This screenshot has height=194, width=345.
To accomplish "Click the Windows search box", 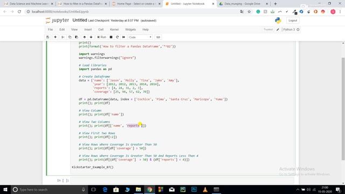I will pos(49,189).
